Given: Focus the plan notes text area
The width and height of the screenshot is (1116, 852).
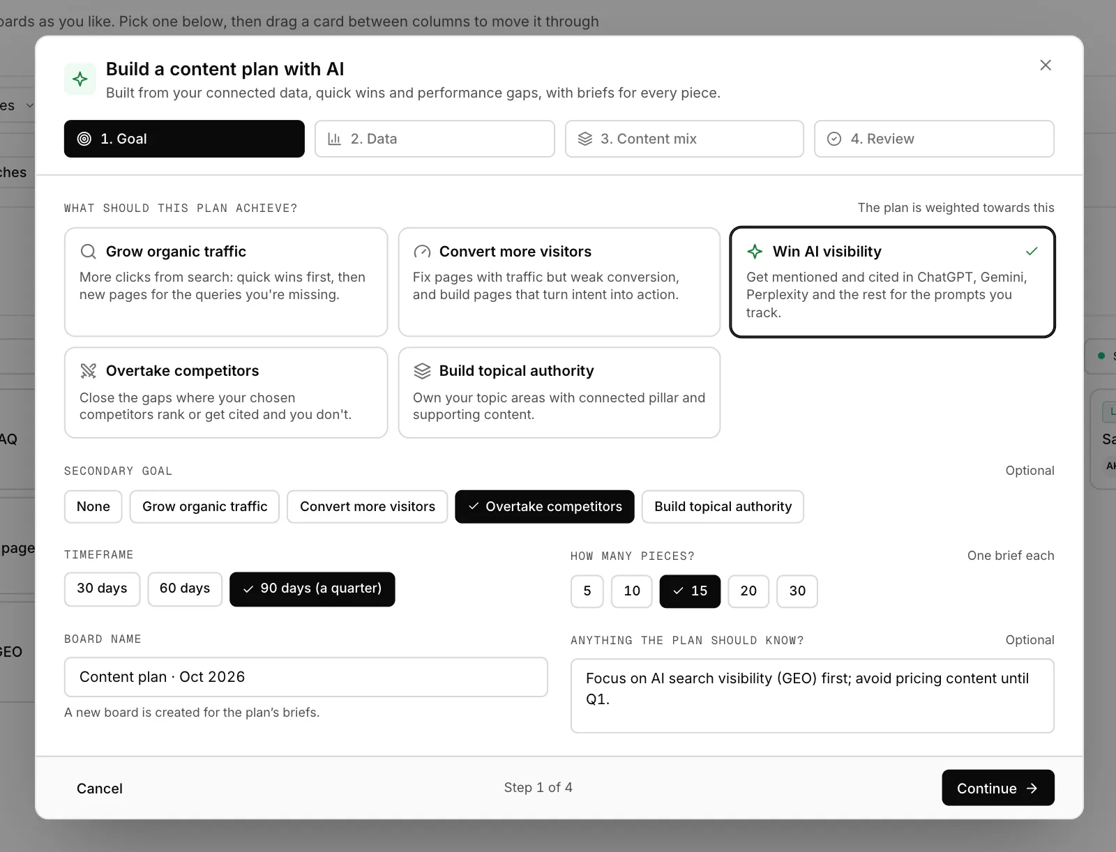Looking at the screenshot, I should coord(813,696).
